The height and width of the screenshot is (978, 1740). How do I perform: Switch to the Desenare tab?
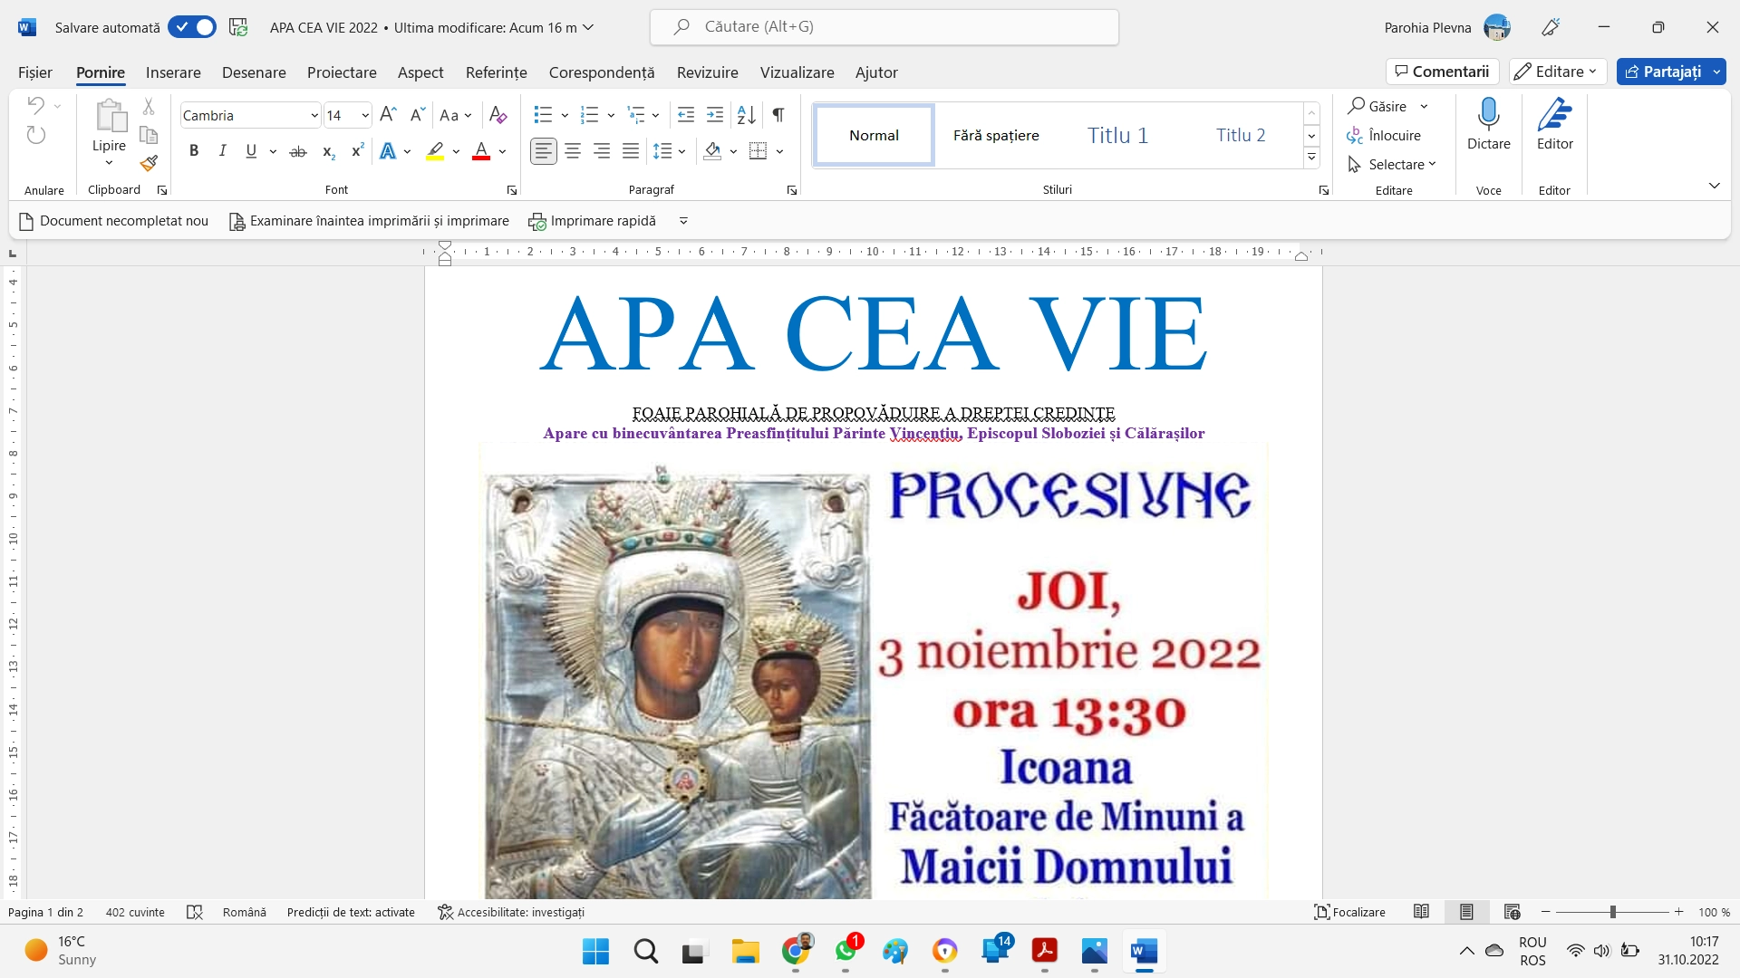254,72
